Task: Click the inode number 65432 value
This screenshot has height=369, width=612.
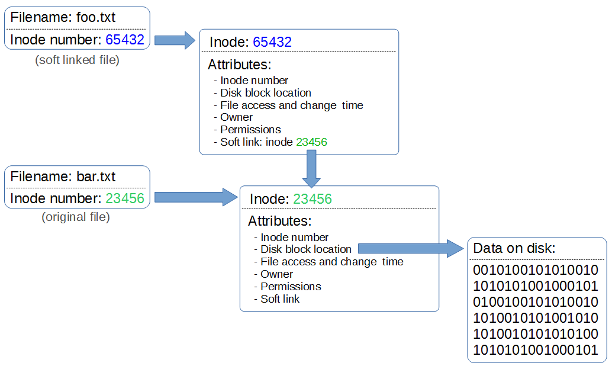Action: tap(124, 40)
